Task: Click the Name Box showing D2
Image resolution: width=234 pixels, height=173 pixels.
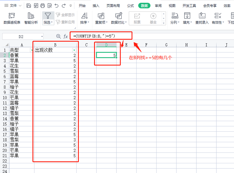Action: click(21, 37)
